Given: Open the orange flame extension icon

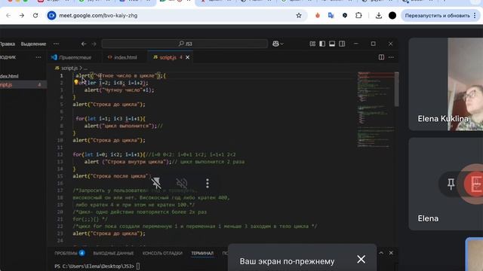Looking at the screenshot, I should (317, 15).
